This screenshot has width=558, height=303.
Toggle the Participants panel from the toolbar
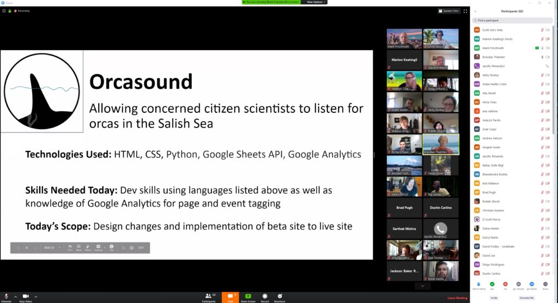(x=209, y=298)
